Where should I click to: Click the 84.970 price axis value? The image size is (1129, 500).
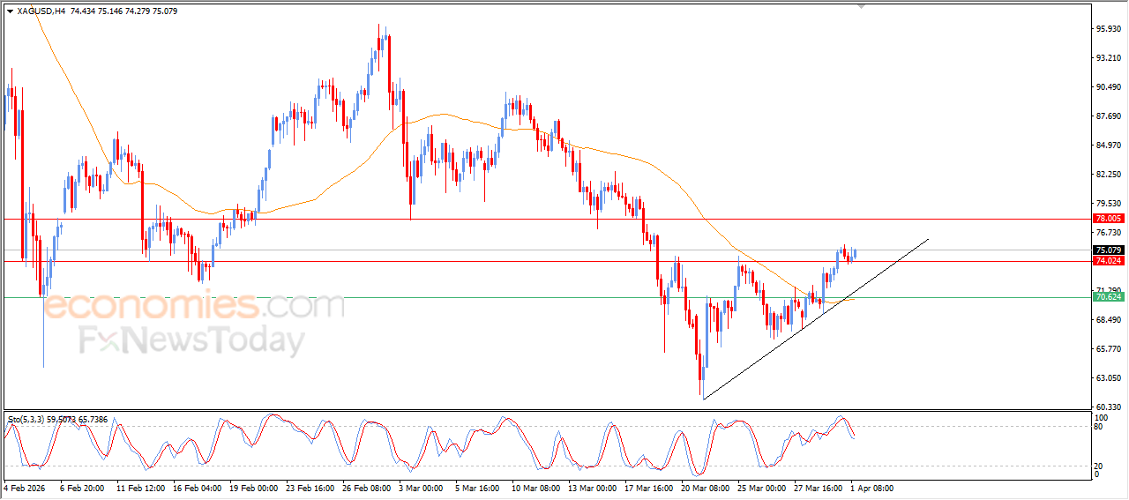click(1108, 146)
